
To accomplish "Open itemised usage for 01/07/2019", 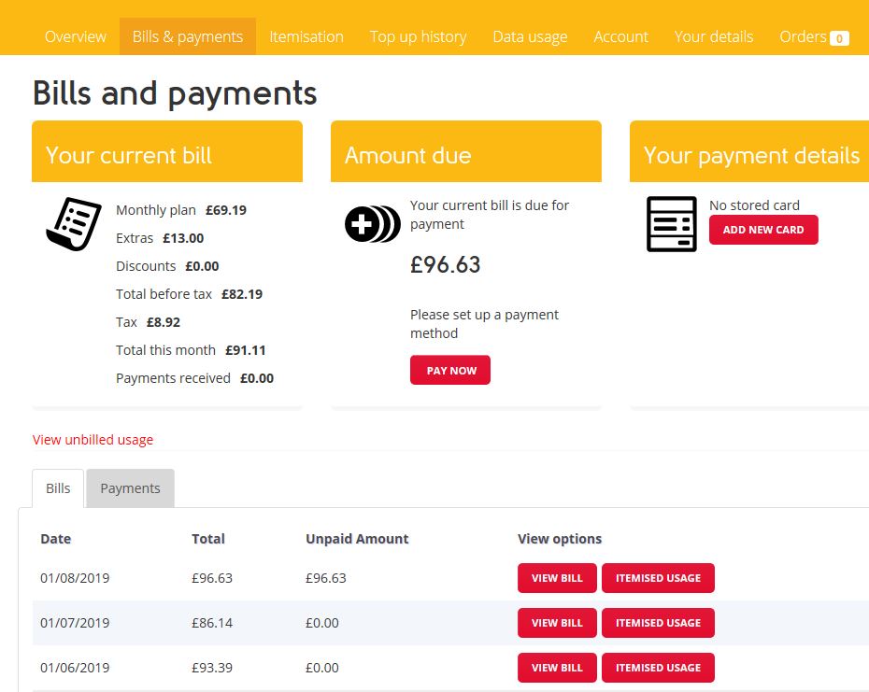I will point(658,623).
